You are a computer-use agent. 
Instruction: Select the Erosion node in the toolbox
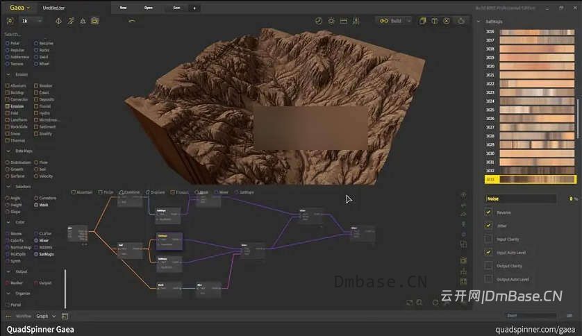pos(15,106)
